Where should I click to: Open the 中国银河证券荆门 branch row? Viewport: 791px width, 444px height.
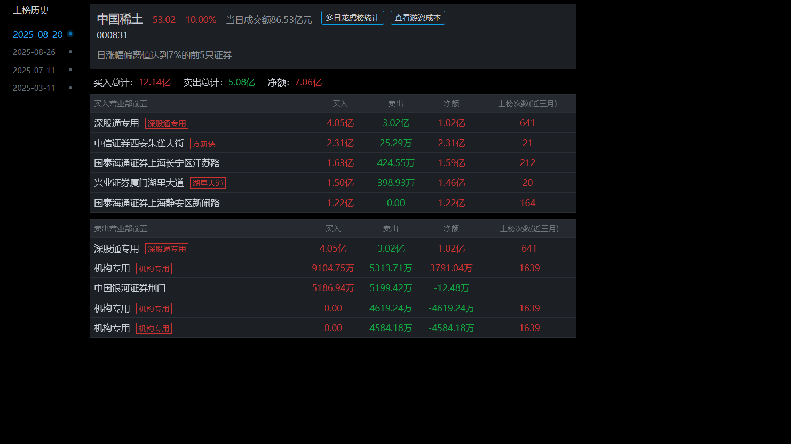pyautogui.click(x=333, y=288)
